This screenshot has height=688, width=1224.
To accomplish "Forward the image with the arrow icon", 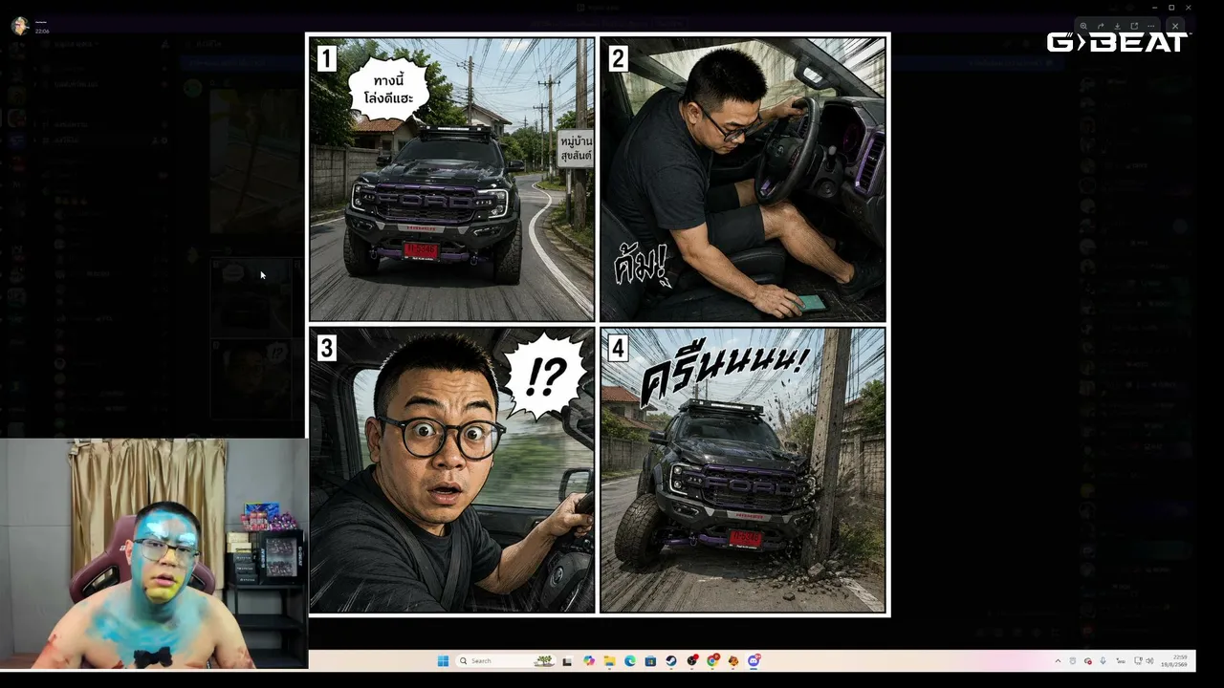I will point(1101,27).
